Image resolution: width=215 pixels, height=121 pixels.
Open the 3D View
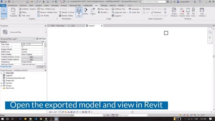(x=79, y=12)
